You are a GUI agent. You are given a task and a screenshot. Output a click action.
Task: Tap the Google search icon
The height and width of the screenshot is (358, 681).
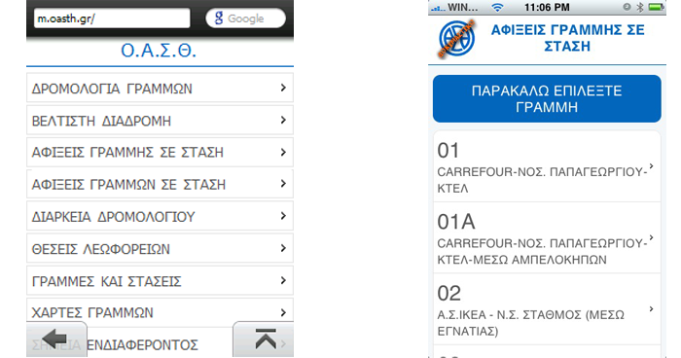click(219, 18)
